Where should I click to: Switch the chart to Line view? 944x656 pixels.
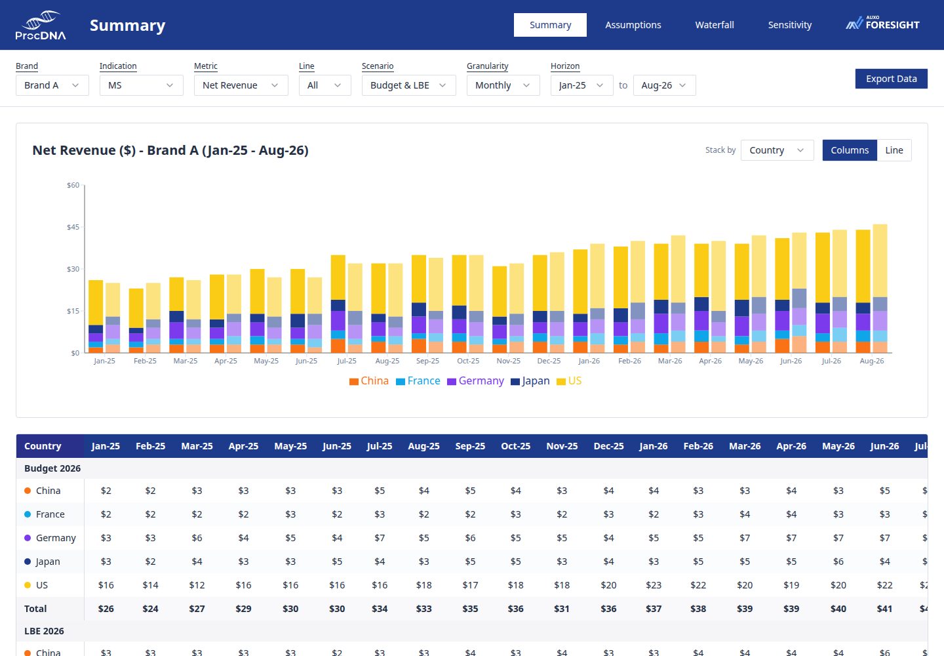point(894,150)
